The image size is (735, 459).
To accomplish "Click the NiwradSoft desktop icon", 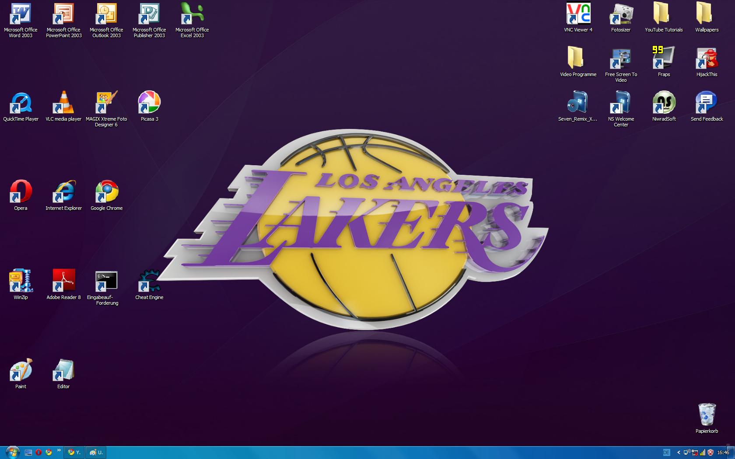I will 664,107.
